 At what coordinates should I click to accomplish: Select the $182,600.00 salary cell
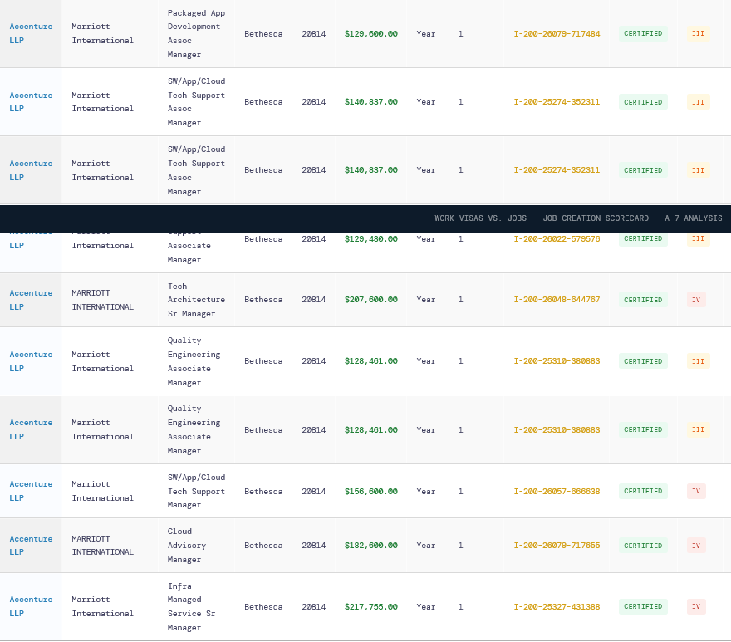pyautogui.click(x=371, y=546)
